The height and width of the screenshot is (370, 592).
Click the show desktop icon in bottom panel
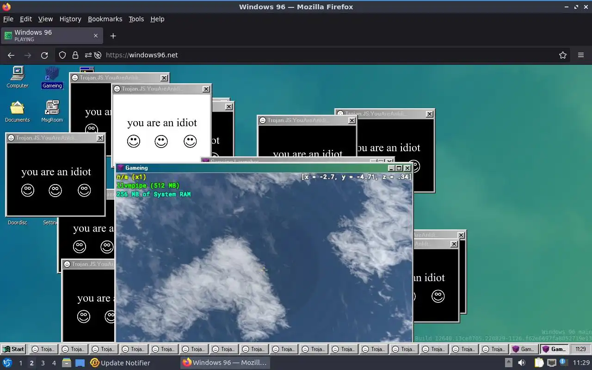pyautogui.click(x=80, y=363)
